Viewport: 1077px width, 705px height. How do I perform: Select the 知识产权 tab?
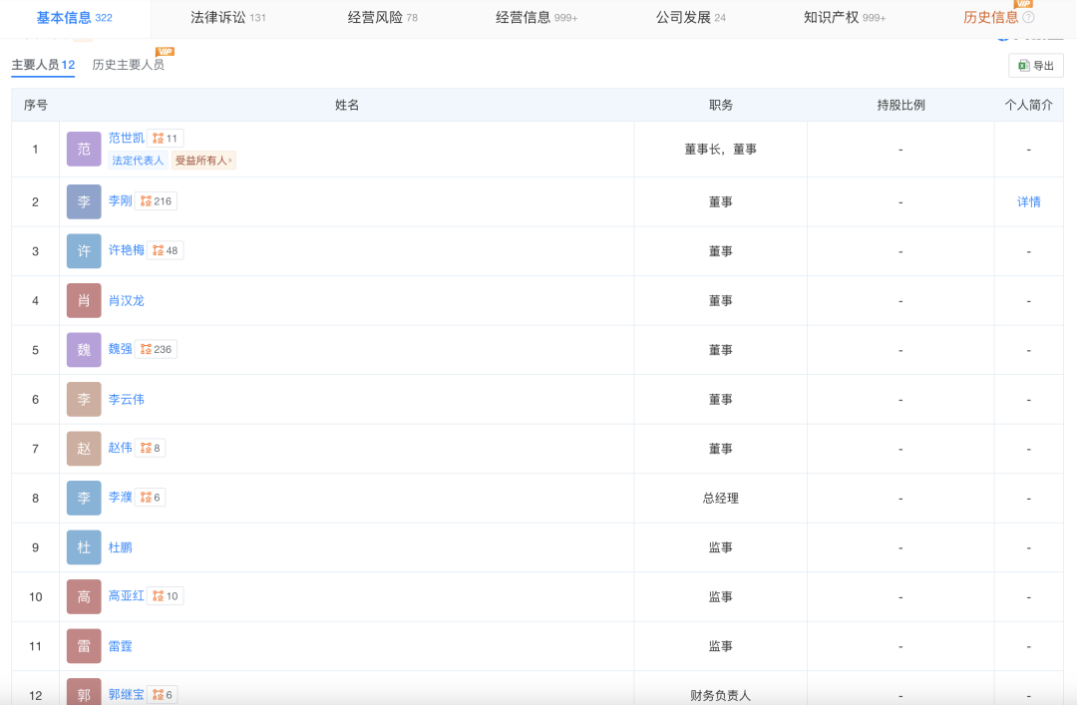[844, 18]
